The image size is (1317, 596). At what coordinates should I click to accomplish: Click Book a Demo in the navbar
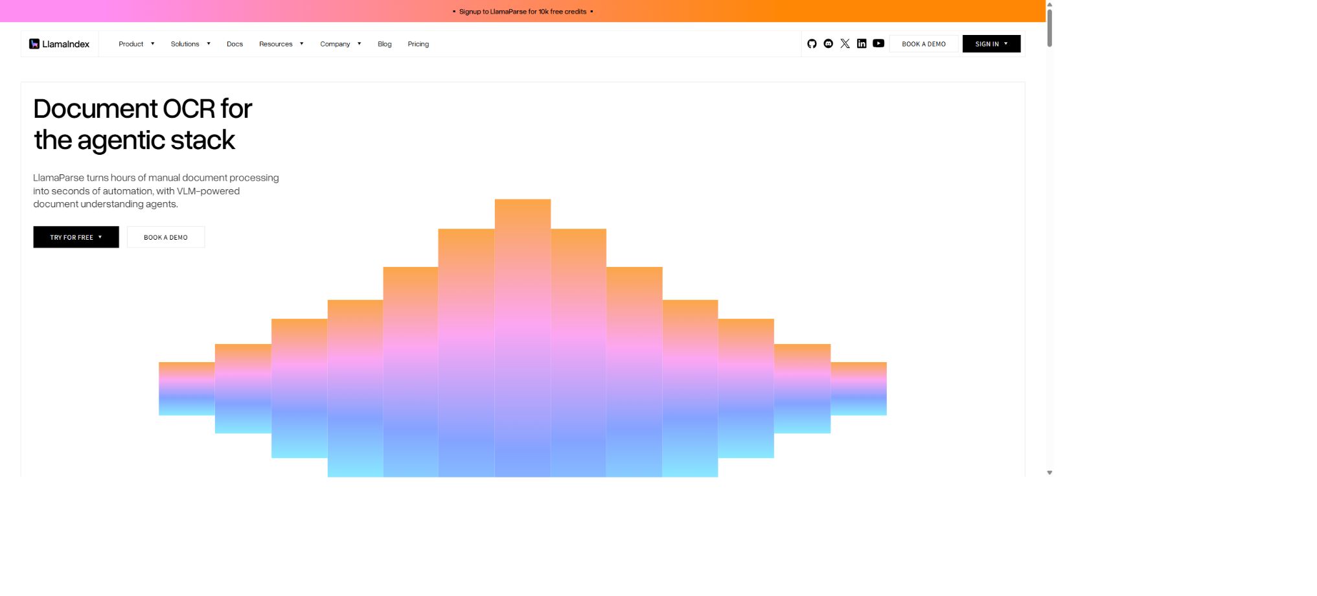point(924,44)
